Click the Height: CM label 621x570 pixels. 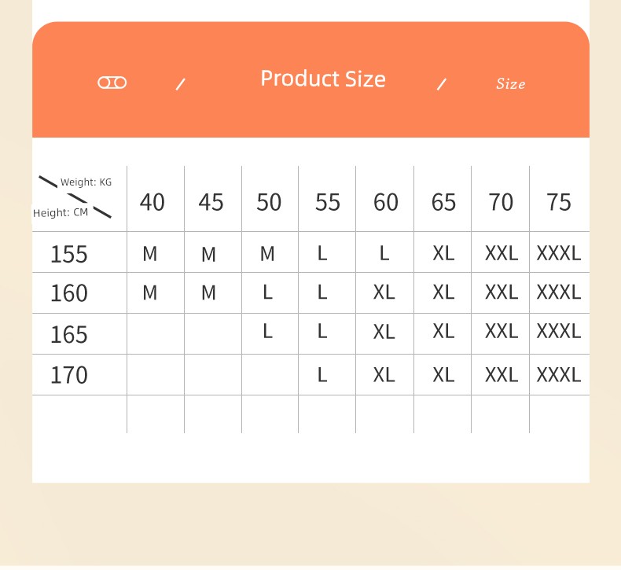point(61,213)
